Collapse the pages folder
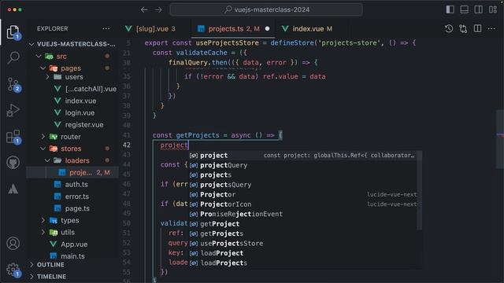This screenshot has width=504, height=283. point(43,68)
